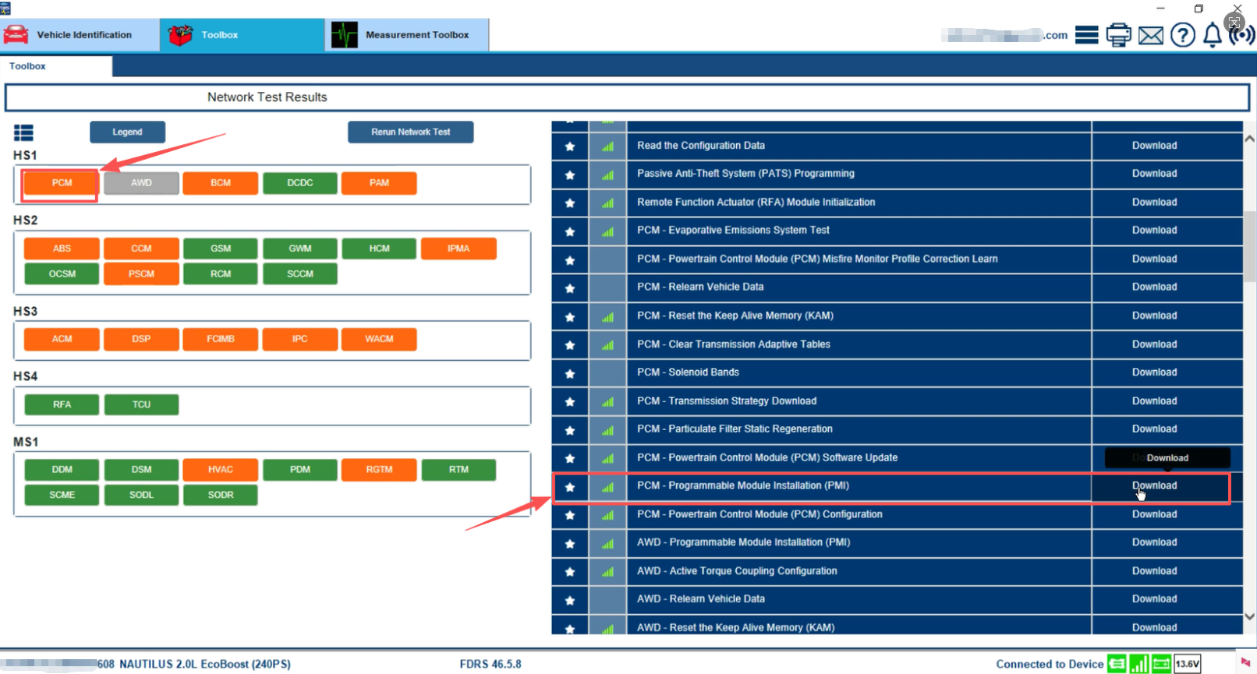Viewport: 1257px width, 674px height.
Task: Open the envelope mail icon
Action: 1150,35
